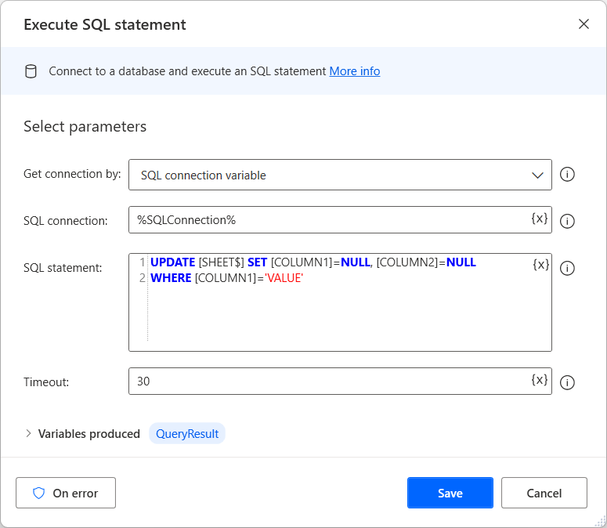Expand the Variables produced section
The image size is (607, 528).
[28, 433]
